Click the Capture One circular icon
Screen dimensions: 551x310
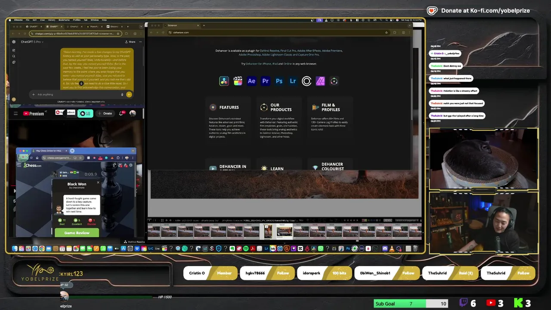tap(306, 81)
